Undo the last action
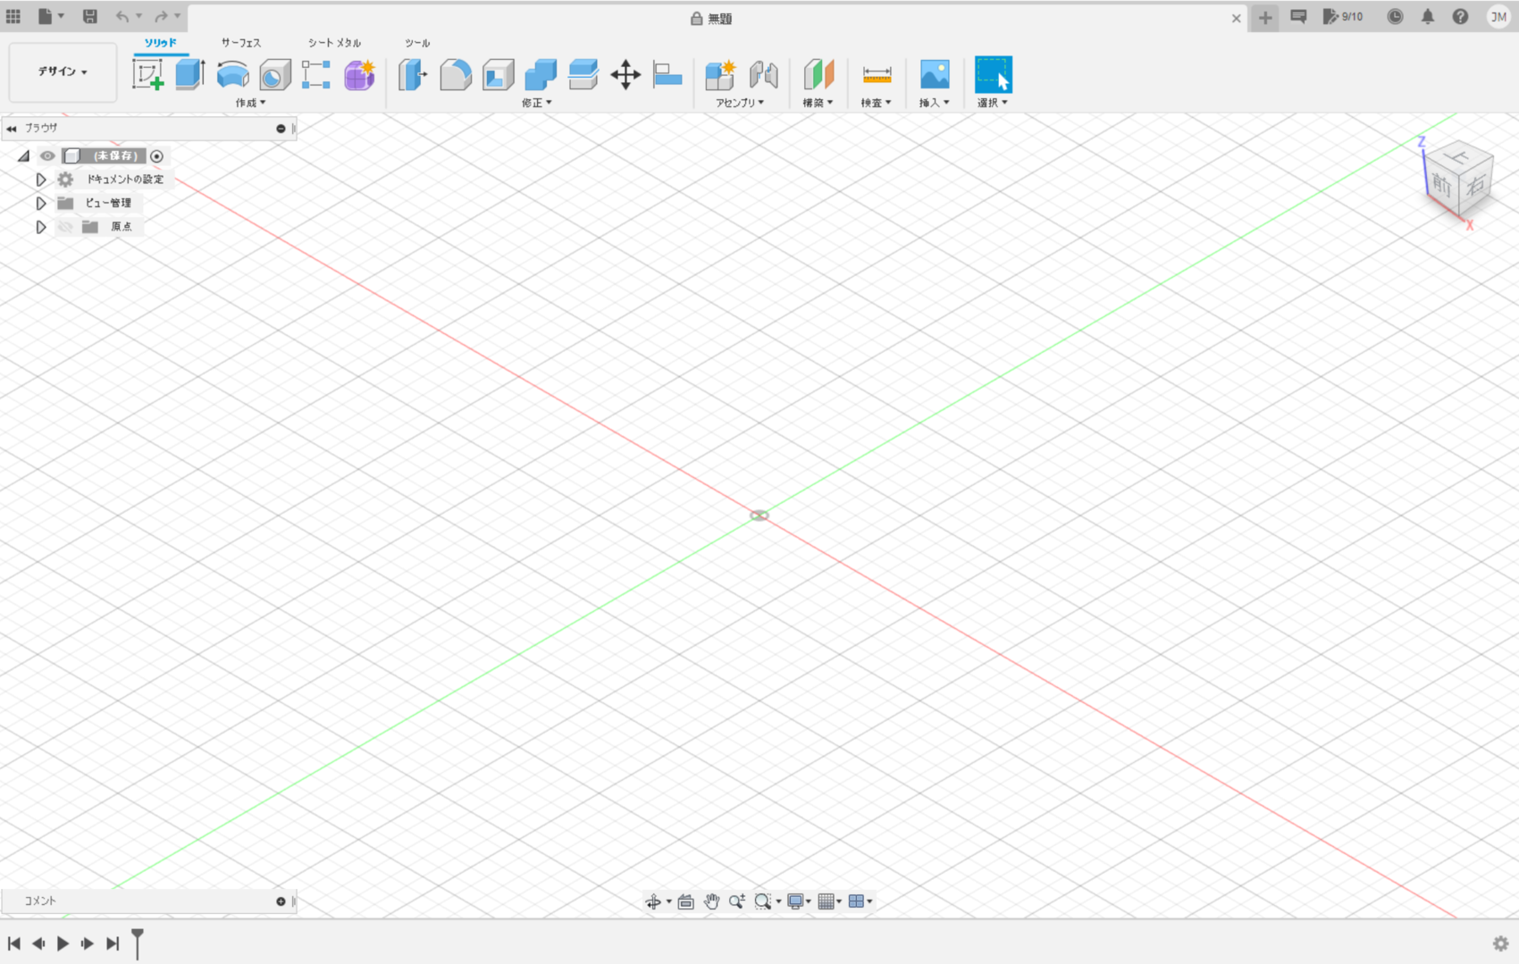 click(x=122, y=17)
